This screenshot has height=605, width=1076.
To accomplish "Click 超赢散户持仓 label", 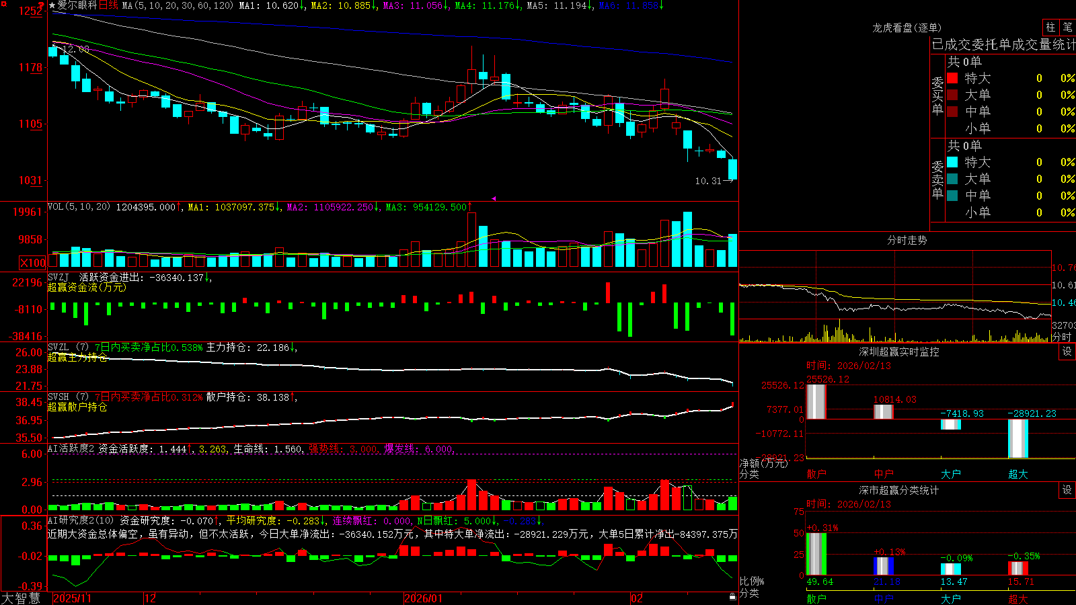I will [77, 407].
